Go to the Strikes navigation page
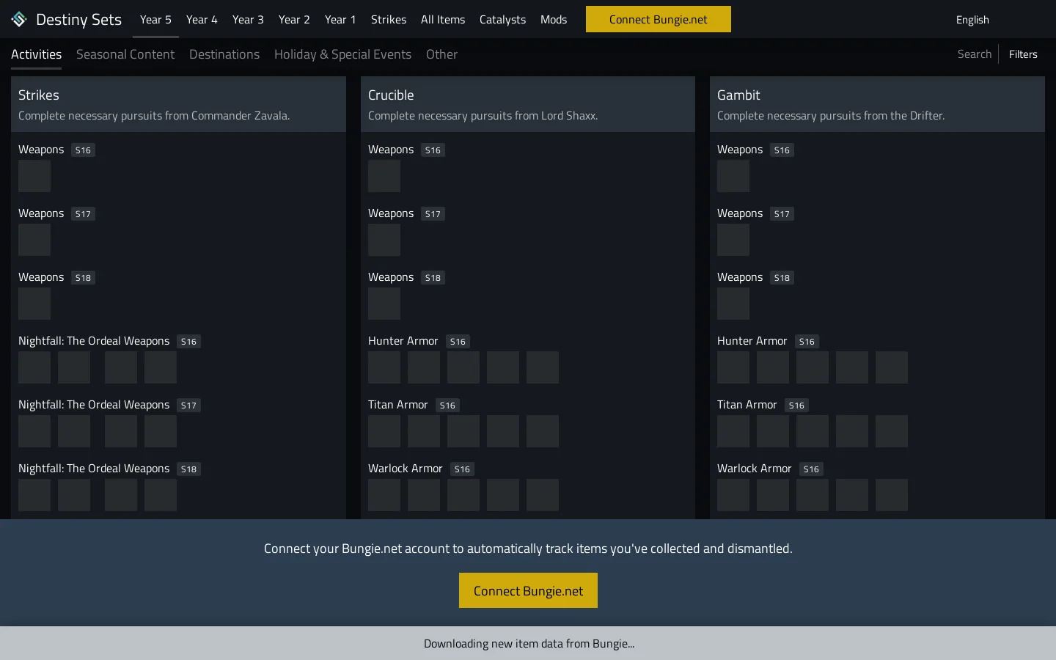1056x660 pixels. [389, 19]
